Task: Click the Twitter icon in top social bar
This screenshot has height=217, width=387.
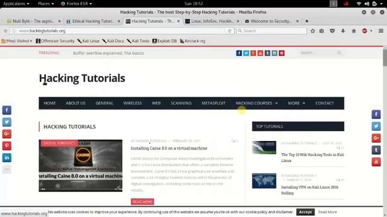Action: 246,53
